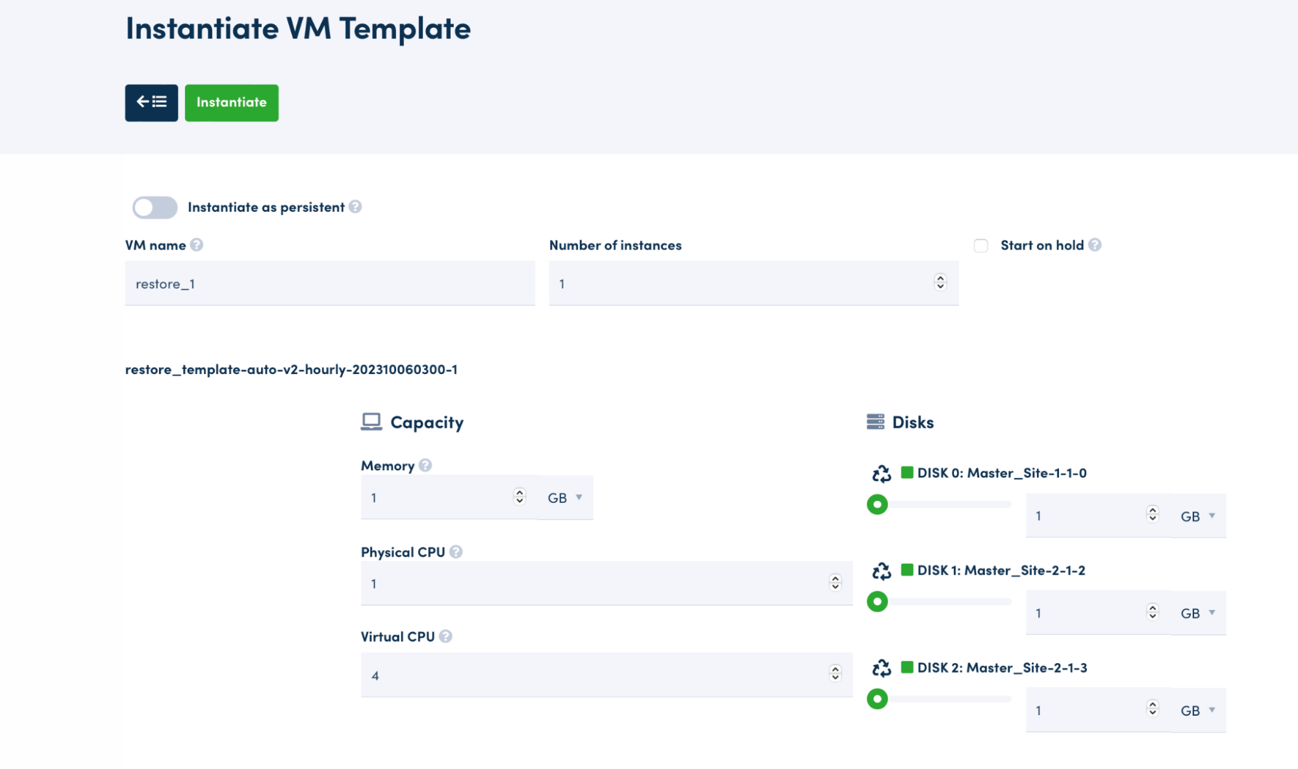Click the Virtual CPU help icon

point(445,636)
